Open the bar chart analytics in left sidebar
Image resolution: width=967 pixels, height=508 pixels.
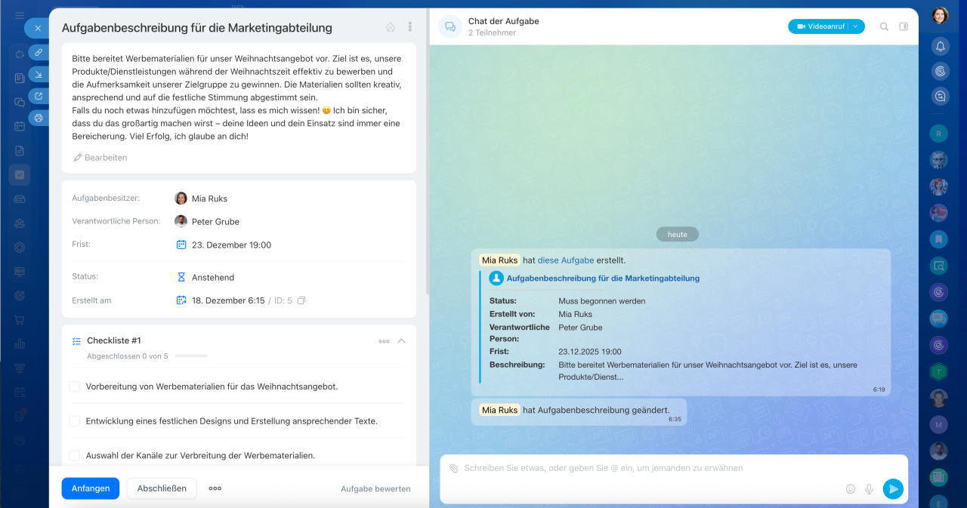tap(20, 344)
